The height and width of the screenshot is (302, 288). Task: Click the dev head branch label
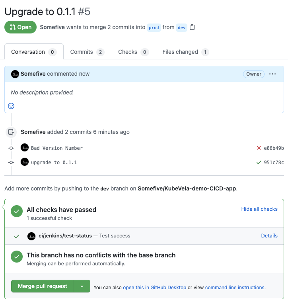coord(181,28)
